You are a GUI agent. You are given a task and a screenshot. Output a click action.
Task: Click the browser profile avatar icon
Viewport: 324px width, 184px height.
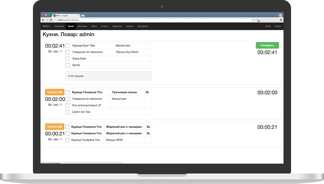280,15
